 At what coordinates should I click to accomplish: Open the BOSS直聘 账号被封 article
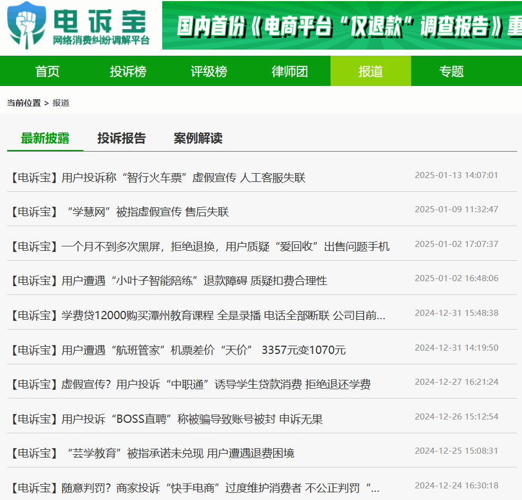[x=167, y=419]
